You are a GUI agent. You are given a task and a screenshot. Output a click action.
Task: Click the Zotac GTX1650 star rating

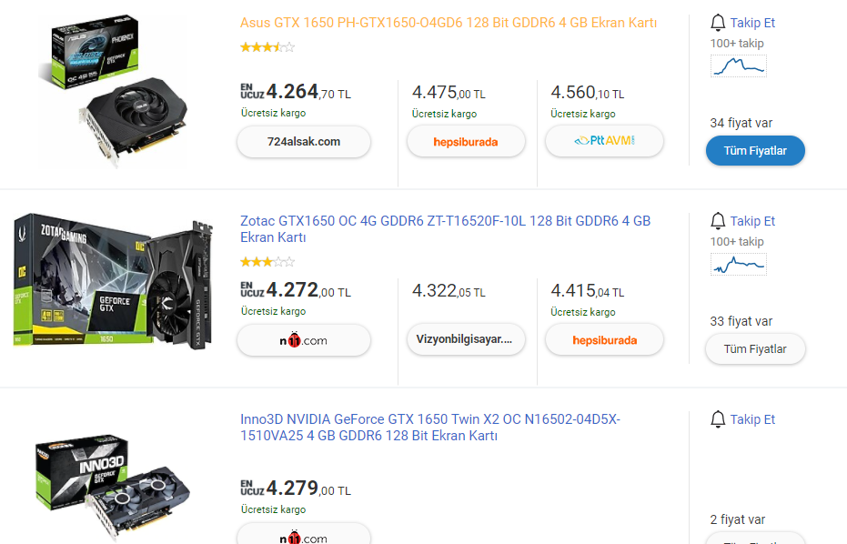tap(267, 262)
